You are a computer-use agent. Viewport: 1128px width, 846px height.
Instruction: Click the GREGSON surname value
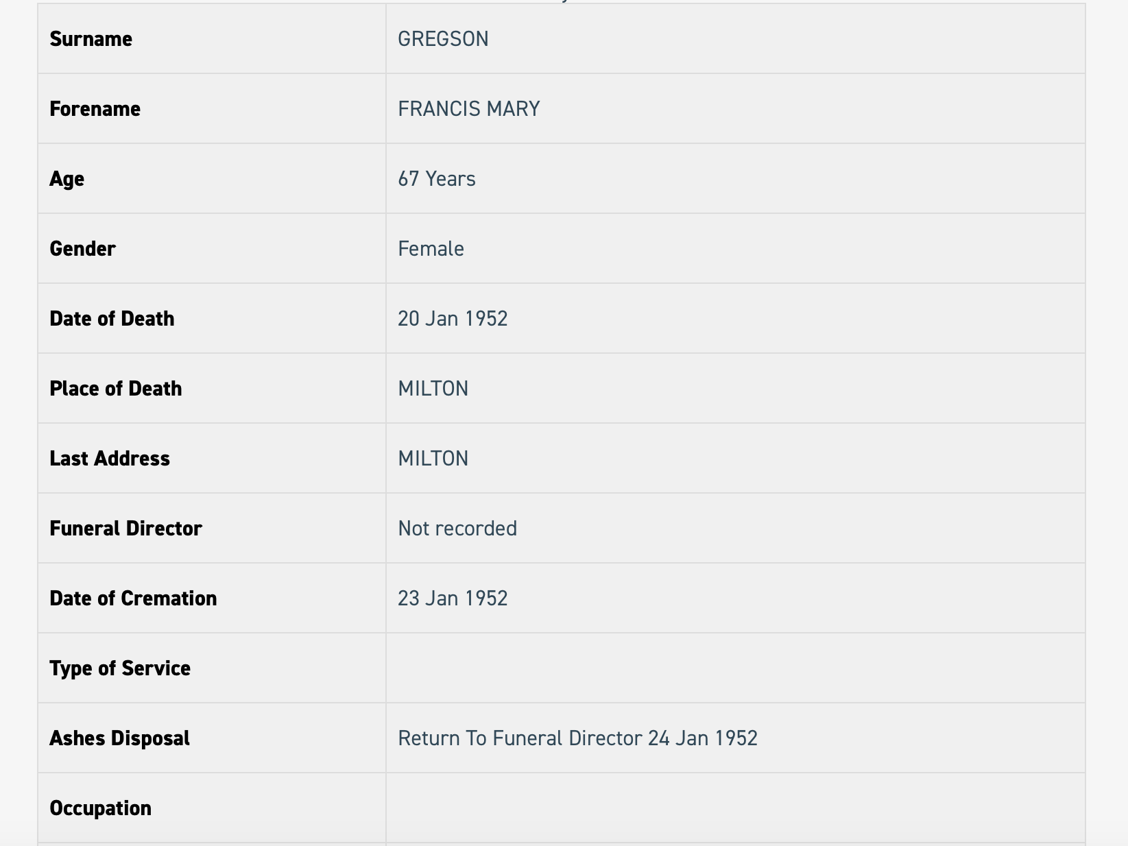pyautogui.click(x=443, y=39)
